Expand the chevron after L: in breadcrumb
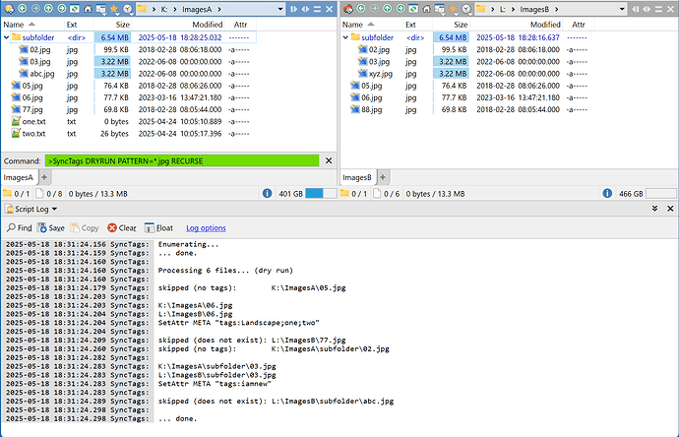This screenshot has height=437, width=679. click(x=513, y=9)
